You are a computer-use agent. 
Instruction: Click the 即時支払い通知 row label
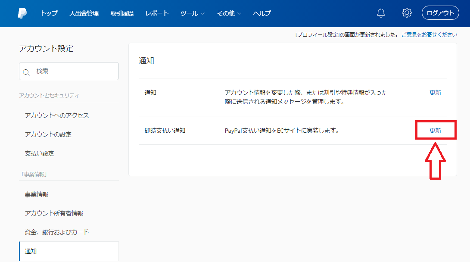pos(165,131)
